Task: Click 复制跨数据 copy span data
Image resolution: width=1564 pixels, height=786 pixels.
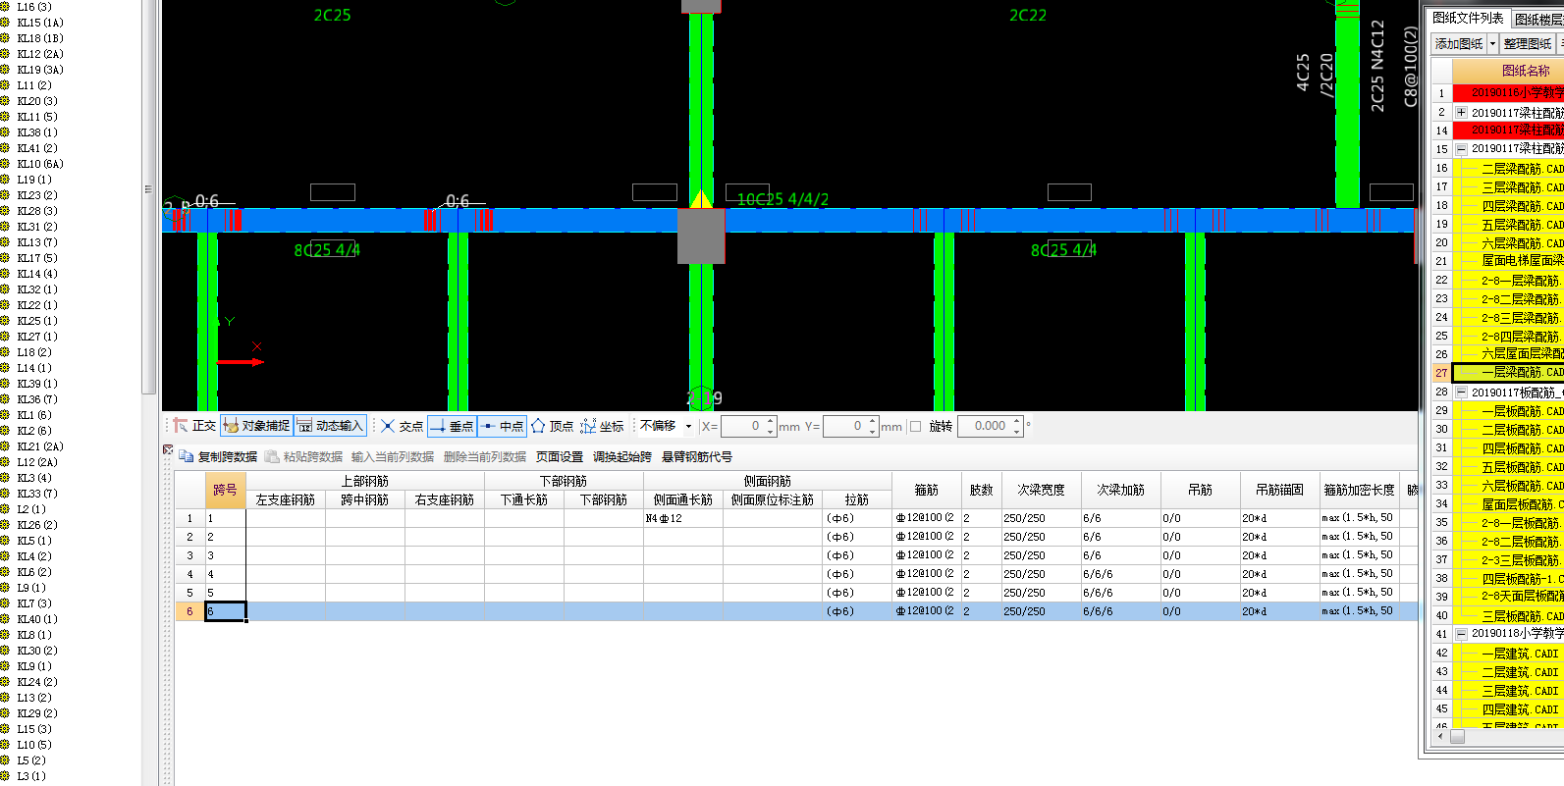Action: pyautogui.click(x=219, y=456)
